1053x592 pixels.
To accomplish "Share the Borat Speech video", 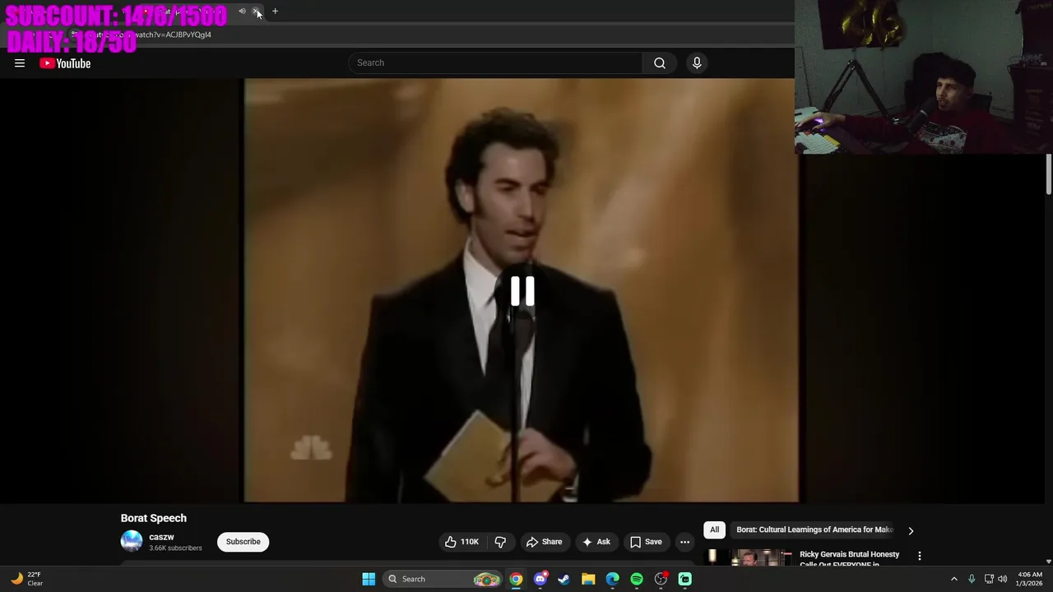I will [544, 542].
